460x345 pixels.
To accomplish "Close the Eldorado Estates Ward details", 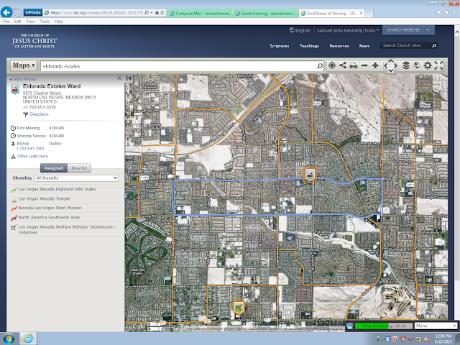I will pos(119,78).
